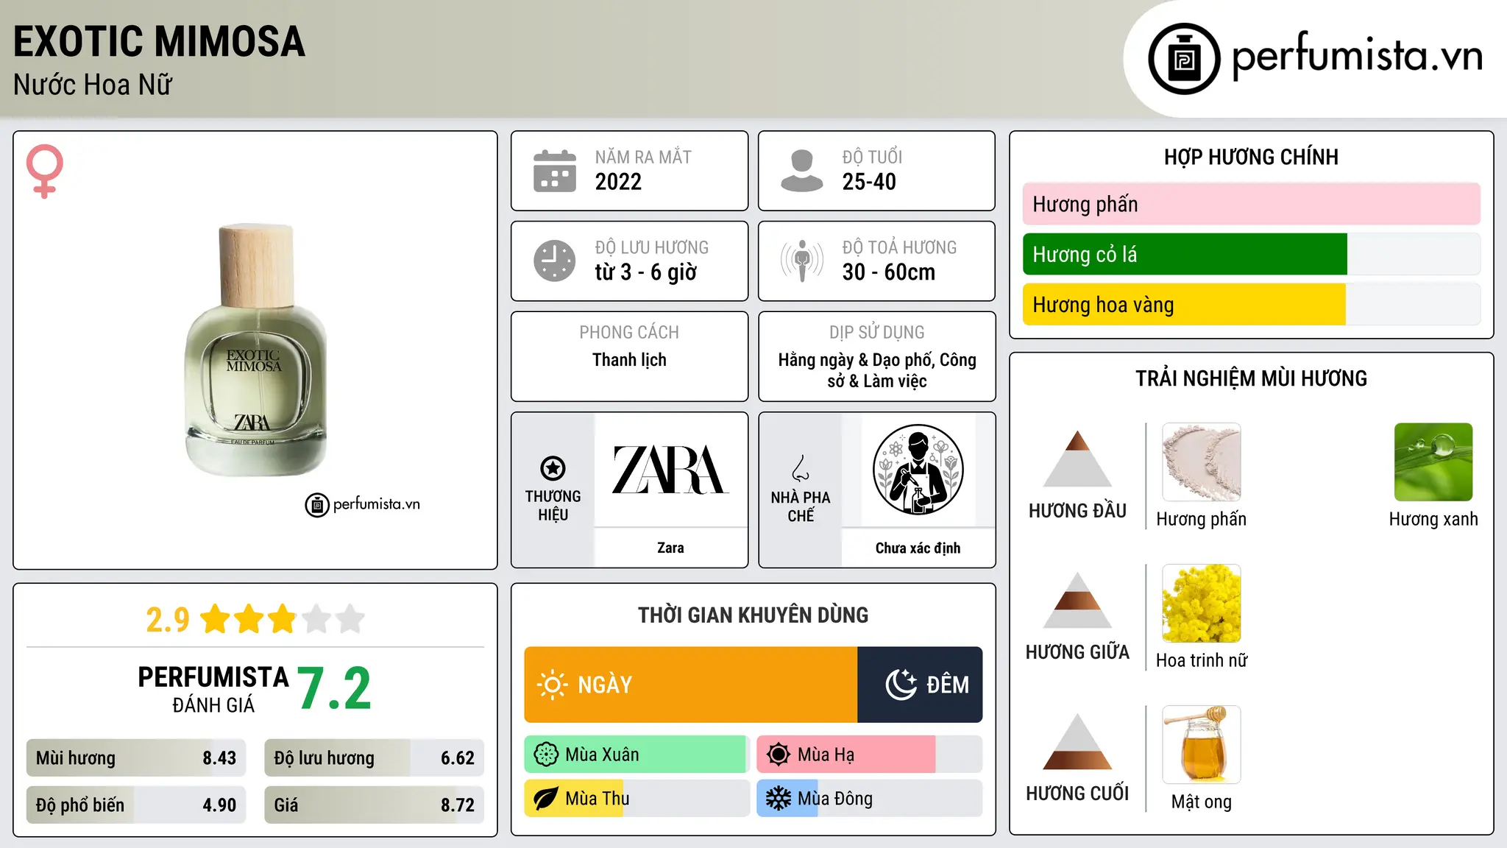This screenshot has width=1507, height=848.
Task: Click the star badge icon above Thương hiệu
Action: (x=553, y=468)
